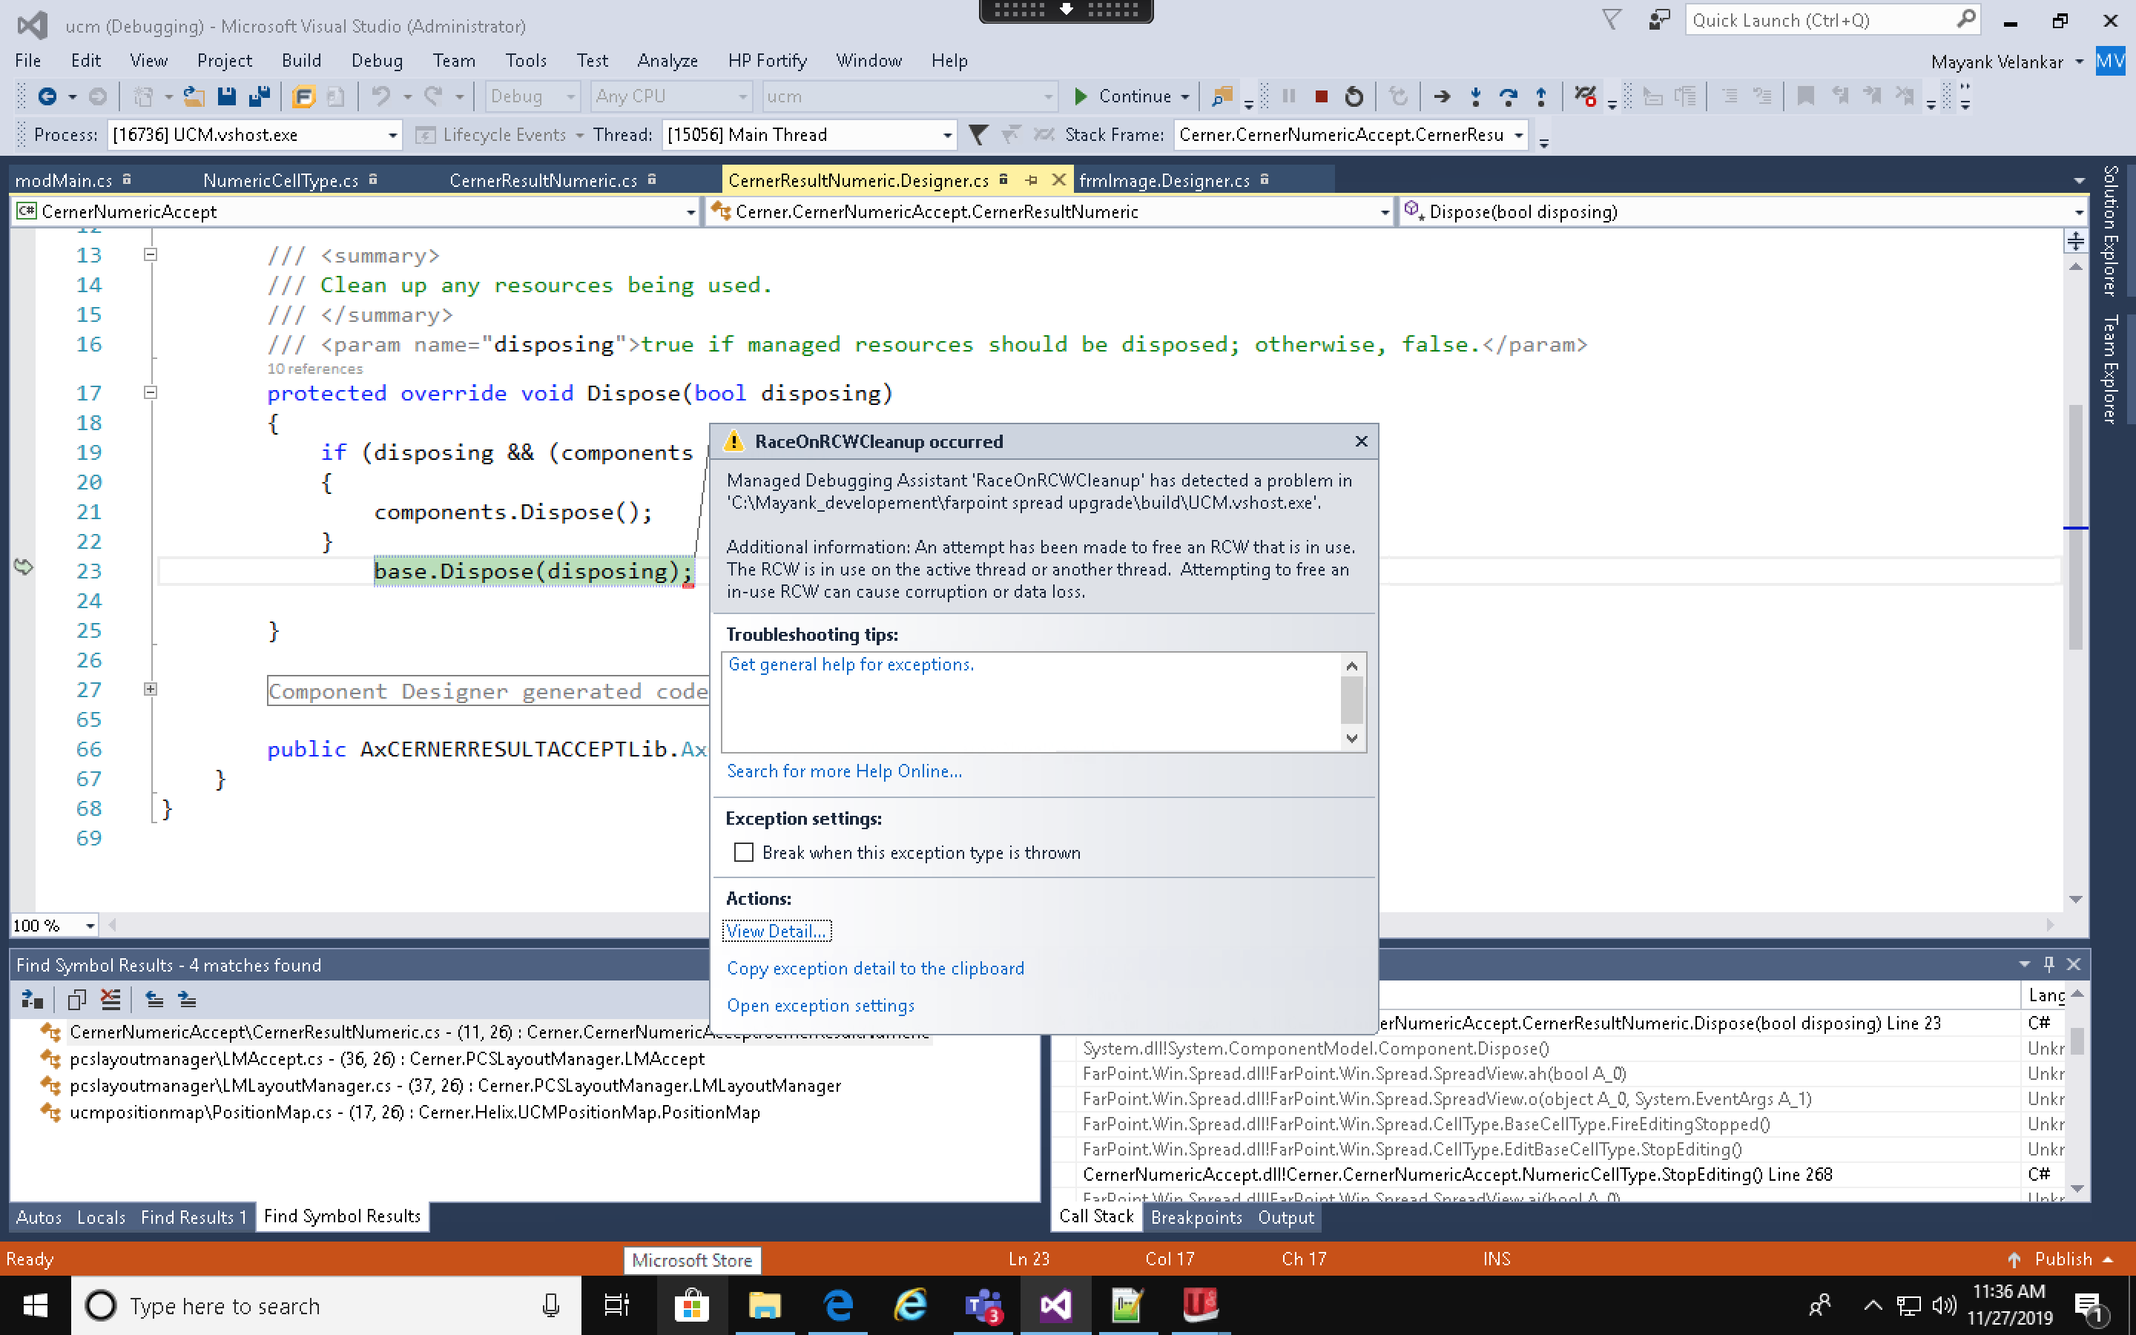
Task: Click the Copy icon in Find Symbol Results
Action: click(x=77, y=998)
